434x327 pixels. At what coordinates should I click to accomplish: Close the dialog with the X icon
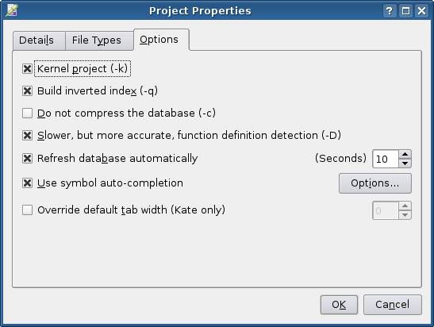pyautogui.click(x=421, y=11)
